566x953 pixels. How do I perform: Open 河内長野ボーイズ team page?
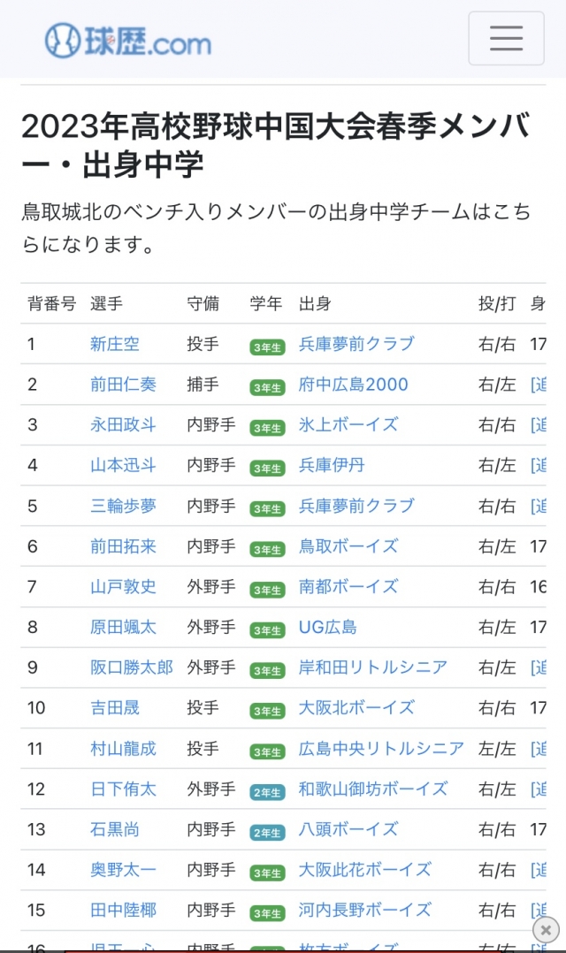point(365,910)
